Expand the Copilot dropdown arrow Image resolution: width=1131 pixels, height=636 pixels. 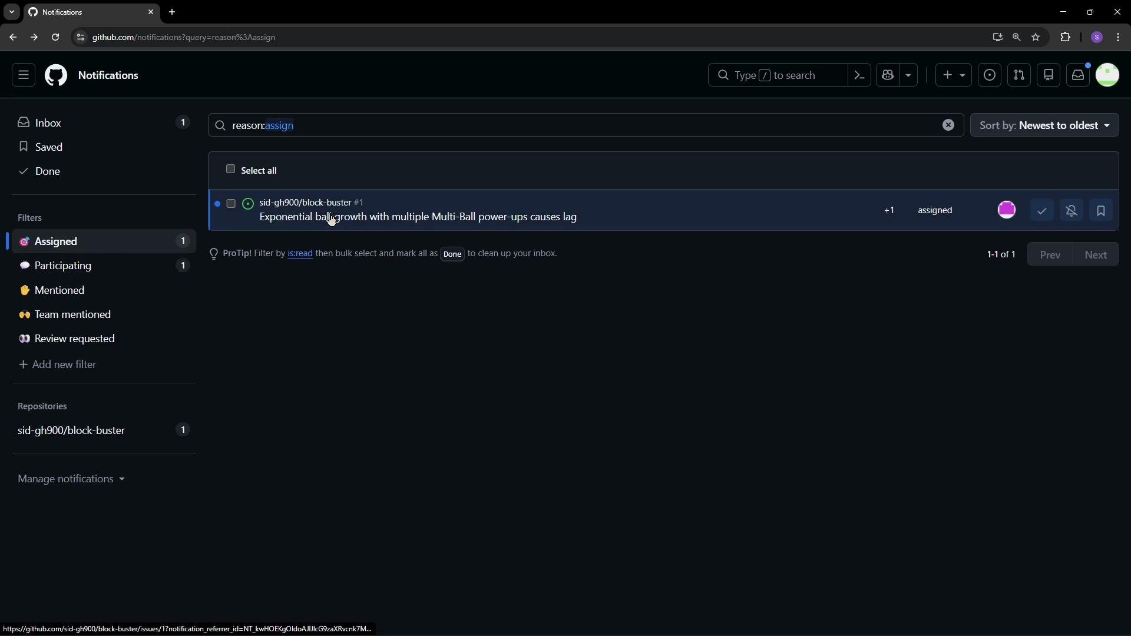908,75
